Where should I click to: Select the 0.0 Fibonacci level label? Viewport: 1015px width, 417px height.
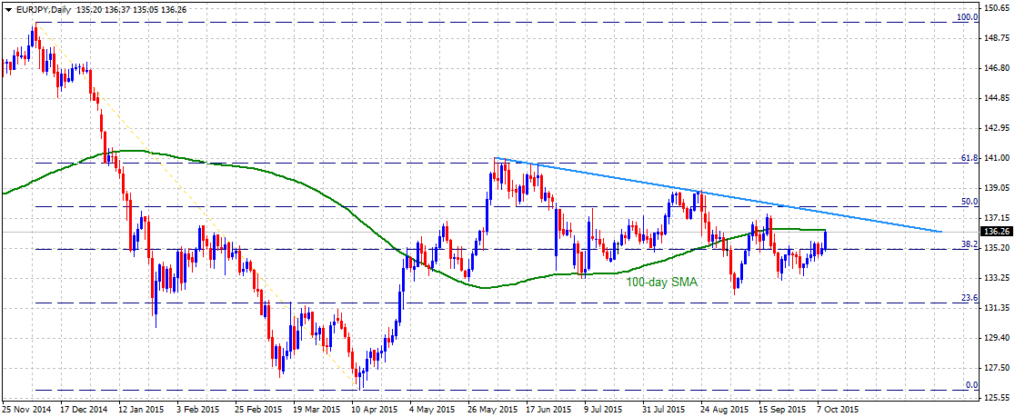click(x=971, y=385)
